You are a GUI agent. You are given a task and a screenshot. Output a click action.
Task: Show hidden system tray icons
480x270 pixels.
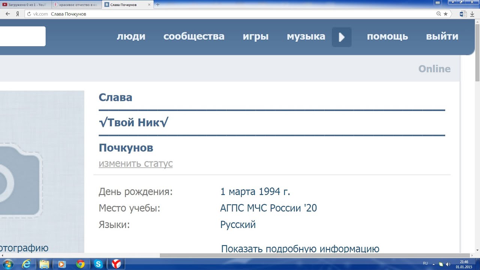[434, 264]
